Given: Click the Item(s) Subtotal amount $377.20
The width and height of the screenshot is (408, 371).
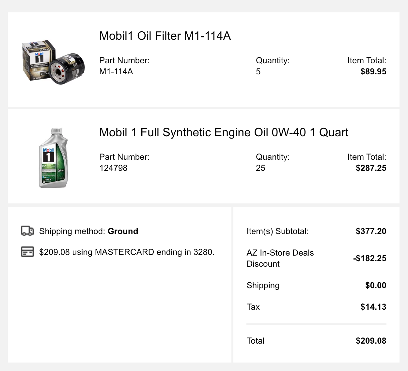Looking at the screenshot, I should 371,231.
